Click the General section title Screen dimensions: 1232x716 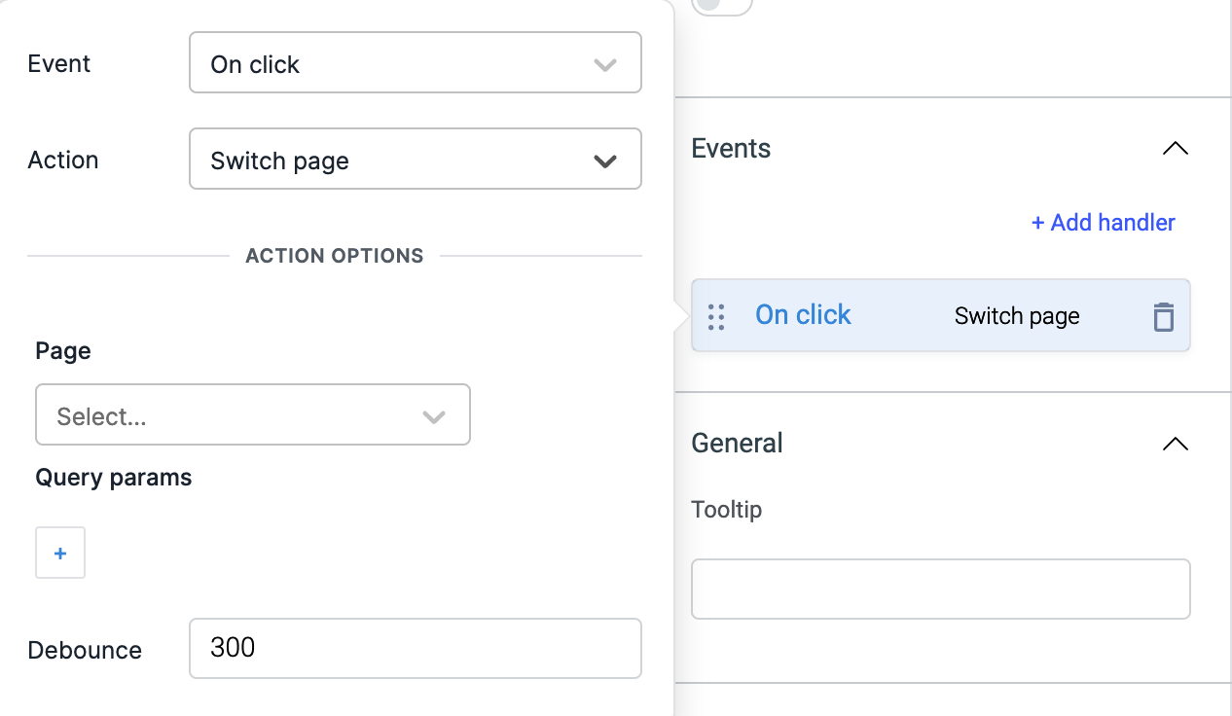(737, 444)
